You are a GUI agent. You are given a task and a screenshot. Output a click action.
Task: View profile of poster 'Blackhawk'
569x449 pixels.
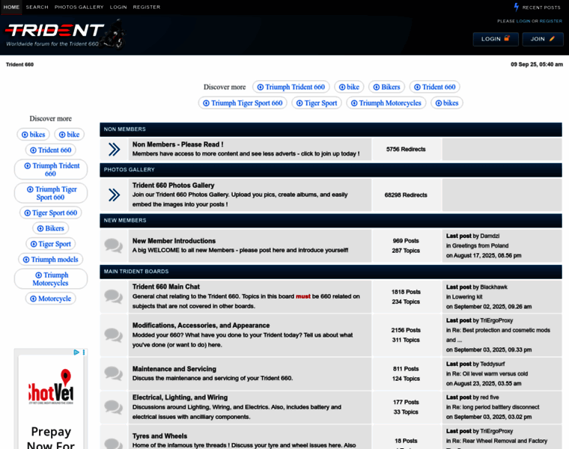pyautogui.click(x=494, y=287)
